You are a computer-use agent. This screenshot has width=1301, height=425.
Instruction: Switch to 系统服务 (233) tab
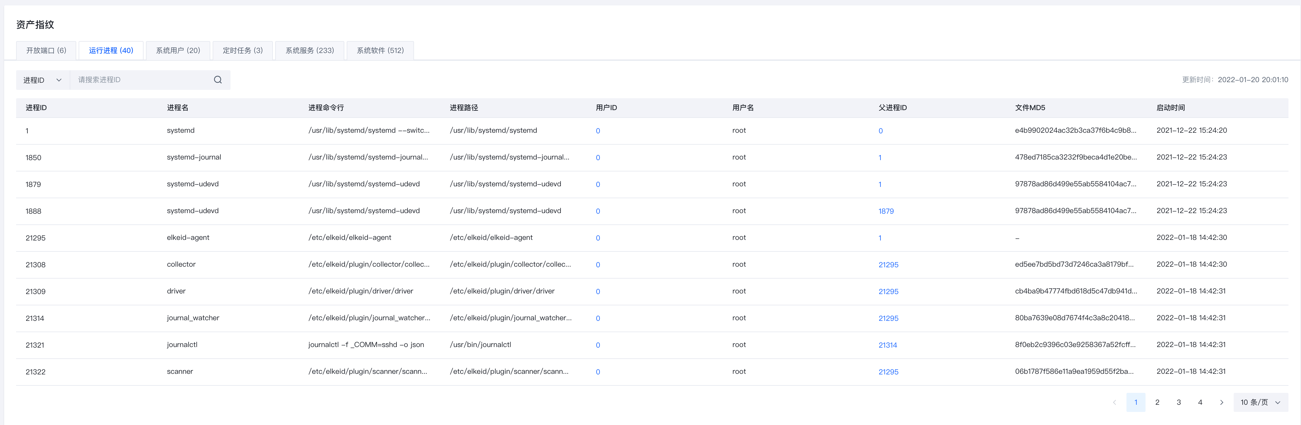point(309,51)
